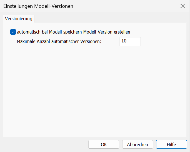Click the empty area of Versionierung panel
Image resolution: width=190 pixels, height=152 pixels.
(94, 91)
